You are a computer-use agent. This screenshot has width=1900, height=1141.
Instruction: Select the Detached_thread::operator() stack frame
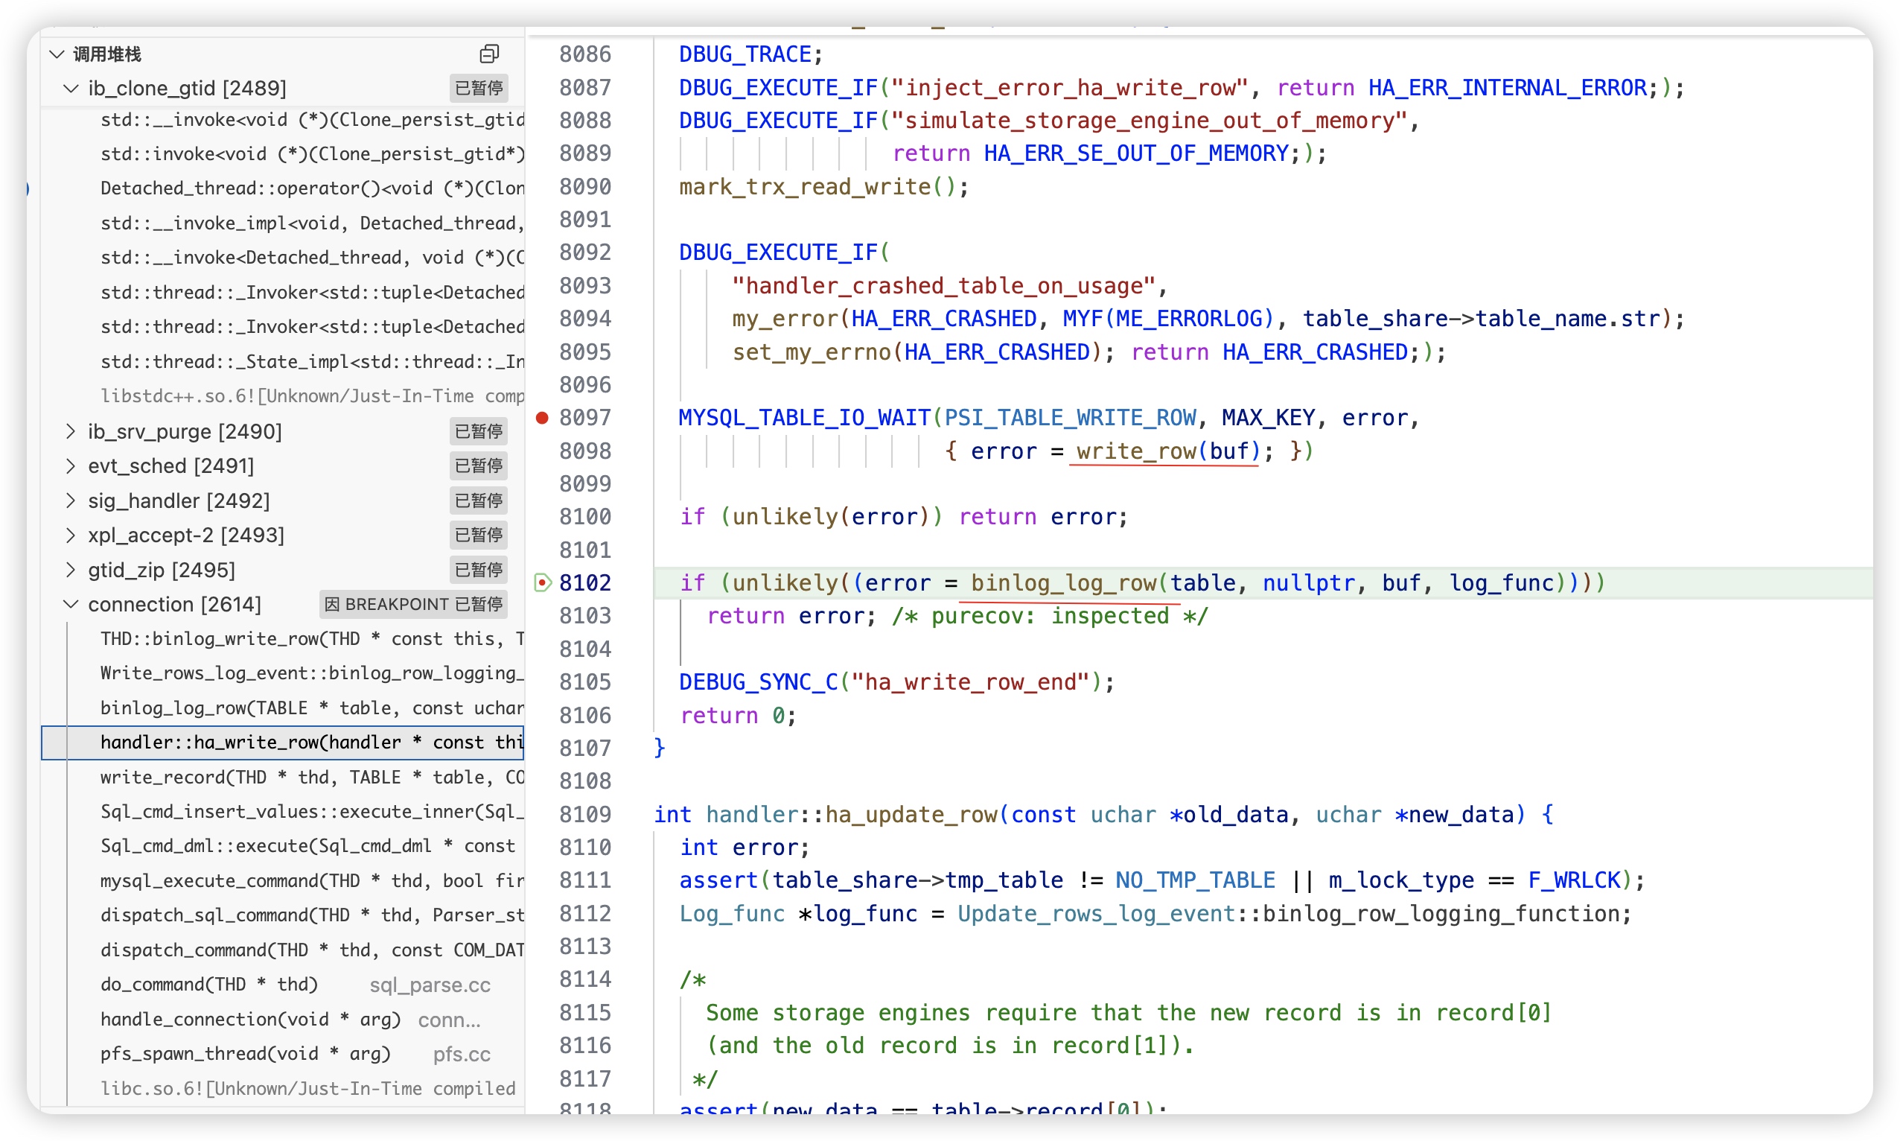tap(307, 188)
